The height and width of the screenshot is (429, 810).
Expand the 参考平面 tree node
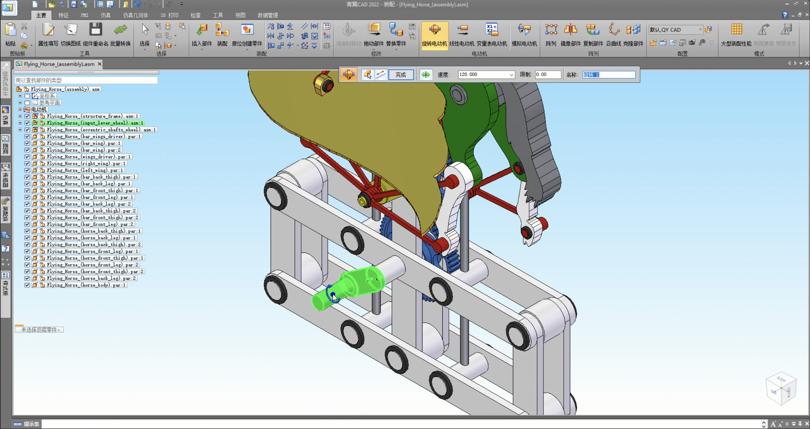pos(20,103)
